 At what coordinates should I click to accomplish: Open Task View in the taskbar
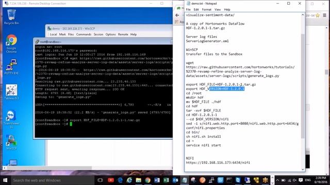pyautogui.click(x=100, y=180)
